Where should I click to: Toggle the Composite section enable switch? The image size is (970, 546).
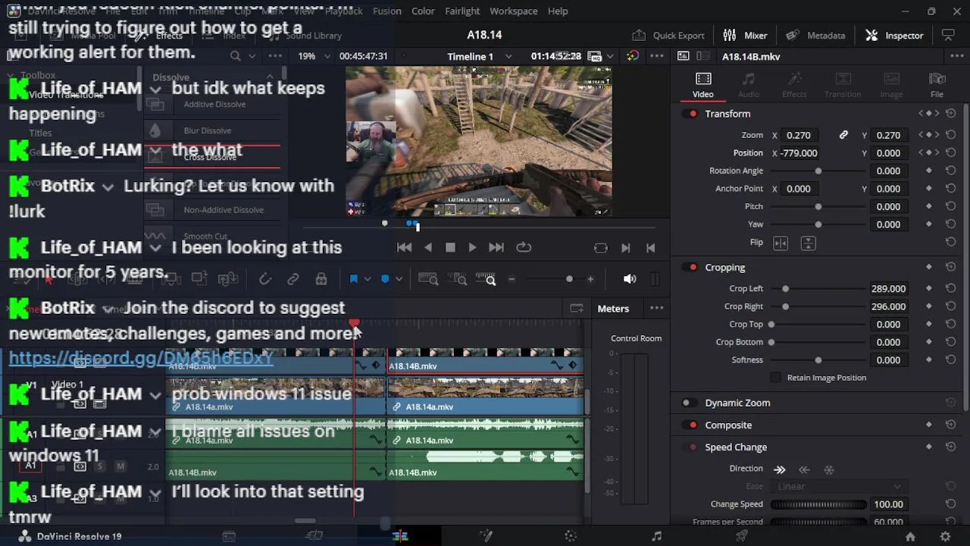(690, 425)
